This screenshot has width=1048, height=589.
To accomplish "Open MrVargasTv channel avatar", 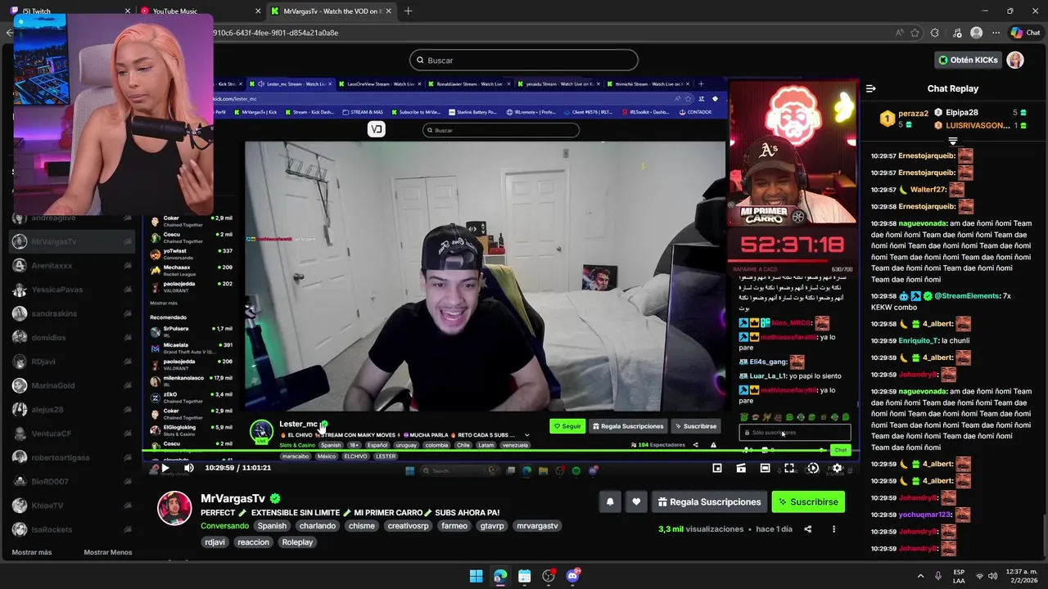I will (174, 508).
